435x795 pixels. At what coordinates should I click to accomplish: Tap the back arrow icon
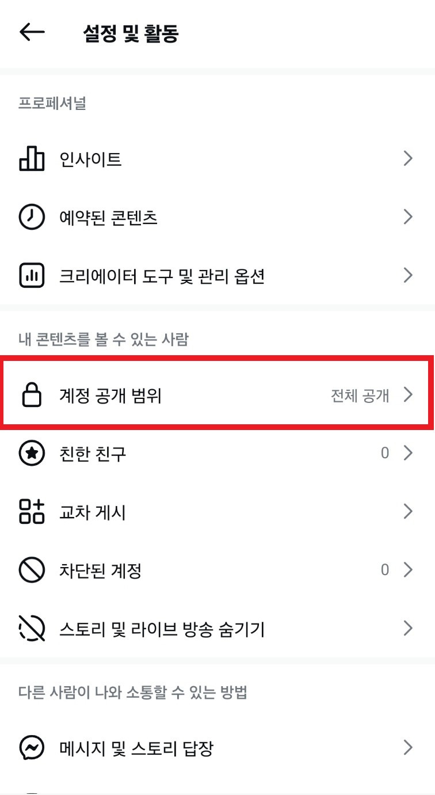32,32
